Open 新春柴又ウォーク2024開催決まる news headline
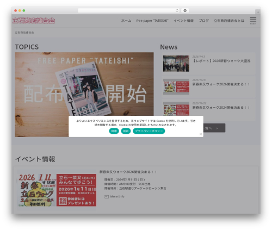The width and height of the screenshot is (272, 230). point(221,108)
